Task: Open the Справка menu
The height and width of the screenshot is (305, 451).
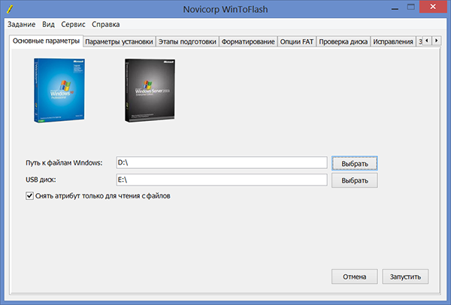Action: (105, 25)
